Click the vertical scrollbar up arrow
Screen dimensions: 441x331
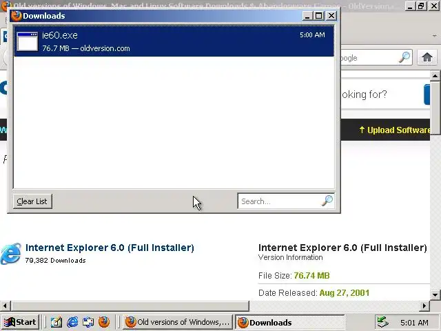435,76
